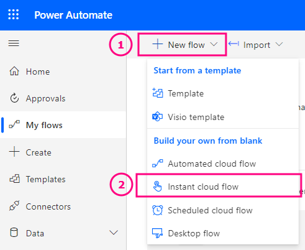
Task: Open the New flow dropdown chevron
Action: tap(214, 44)
